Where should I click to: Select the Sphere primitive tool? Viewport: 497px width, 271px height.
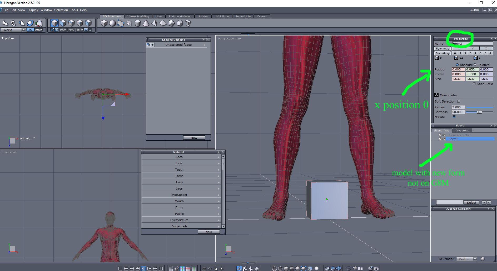click(x=112, y=23)
